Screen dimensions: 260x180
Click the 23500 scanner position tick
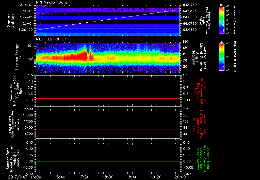(28, 109)
